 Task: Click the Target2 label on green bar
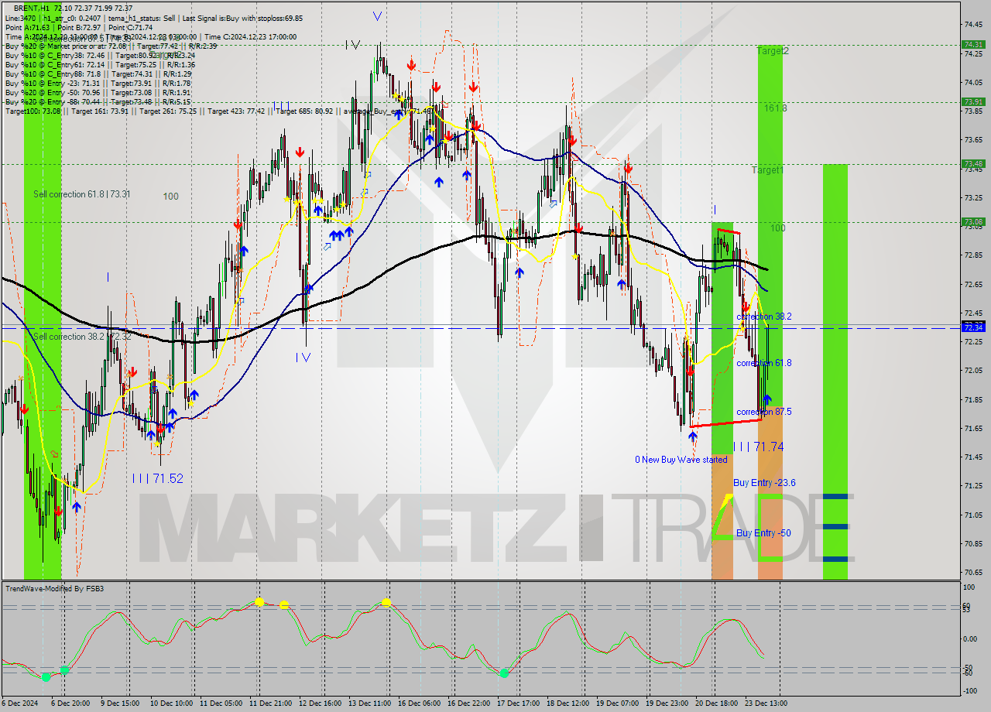pos(773,51)
